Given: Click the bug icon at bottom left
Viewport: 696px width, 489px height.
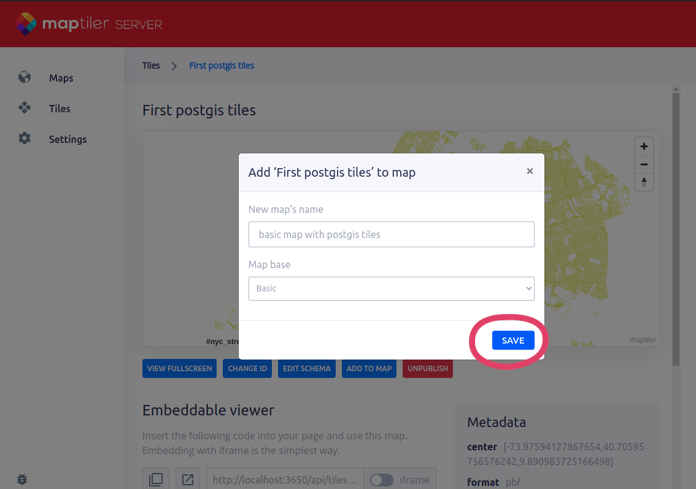Looking at the screenshot, I should click(x=22, y=478).
